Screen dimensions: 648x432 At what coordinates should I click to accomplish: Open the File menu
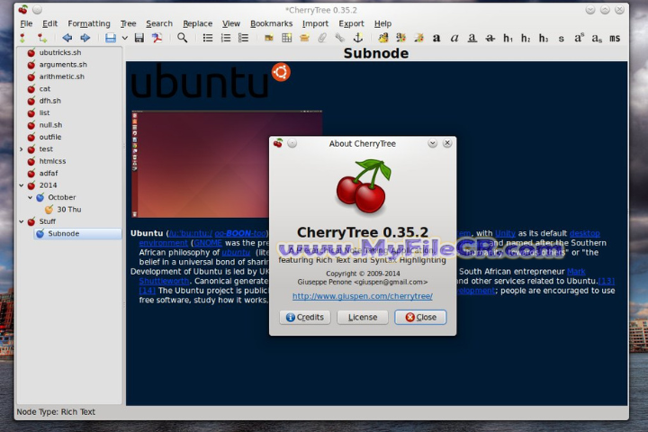(x=26, y=24)
